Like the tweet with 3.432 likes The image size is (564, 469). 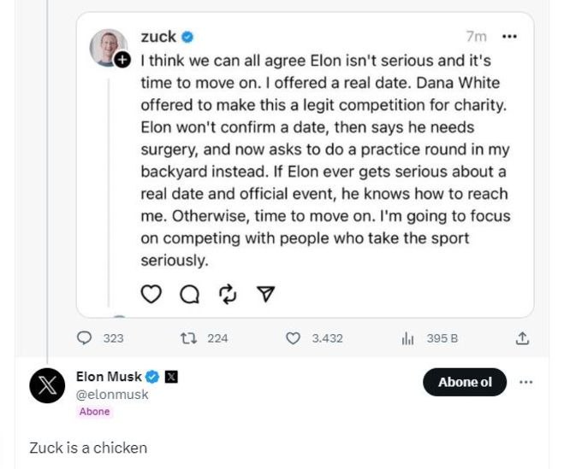pyautogui.click(x=294, y=338)
